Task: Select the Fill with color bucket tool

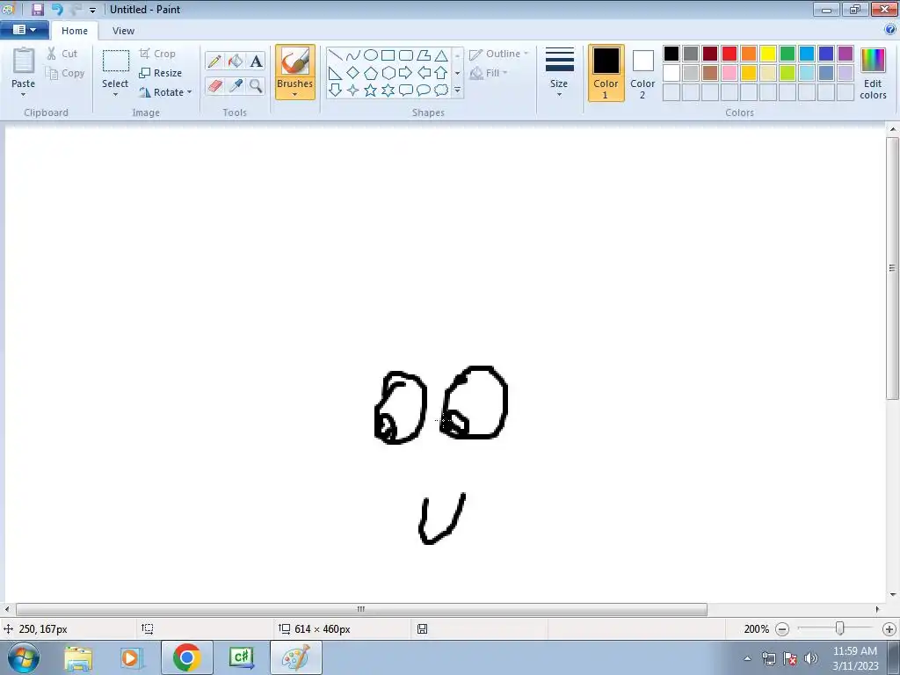Action: coord(236,61)
